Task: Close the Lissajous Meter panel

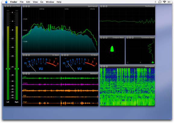Action: (x=101, y=38)
